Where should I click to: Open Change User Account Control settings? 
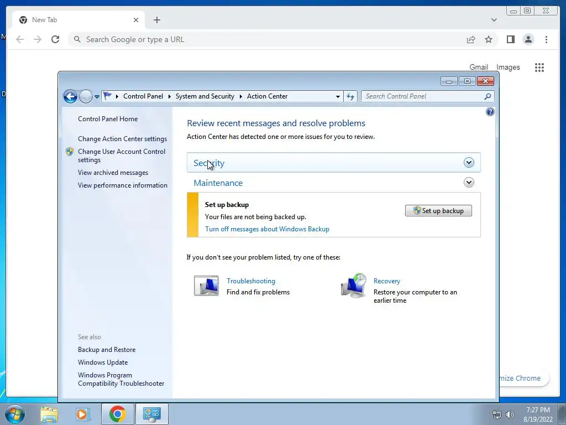[x=122, y=156]
